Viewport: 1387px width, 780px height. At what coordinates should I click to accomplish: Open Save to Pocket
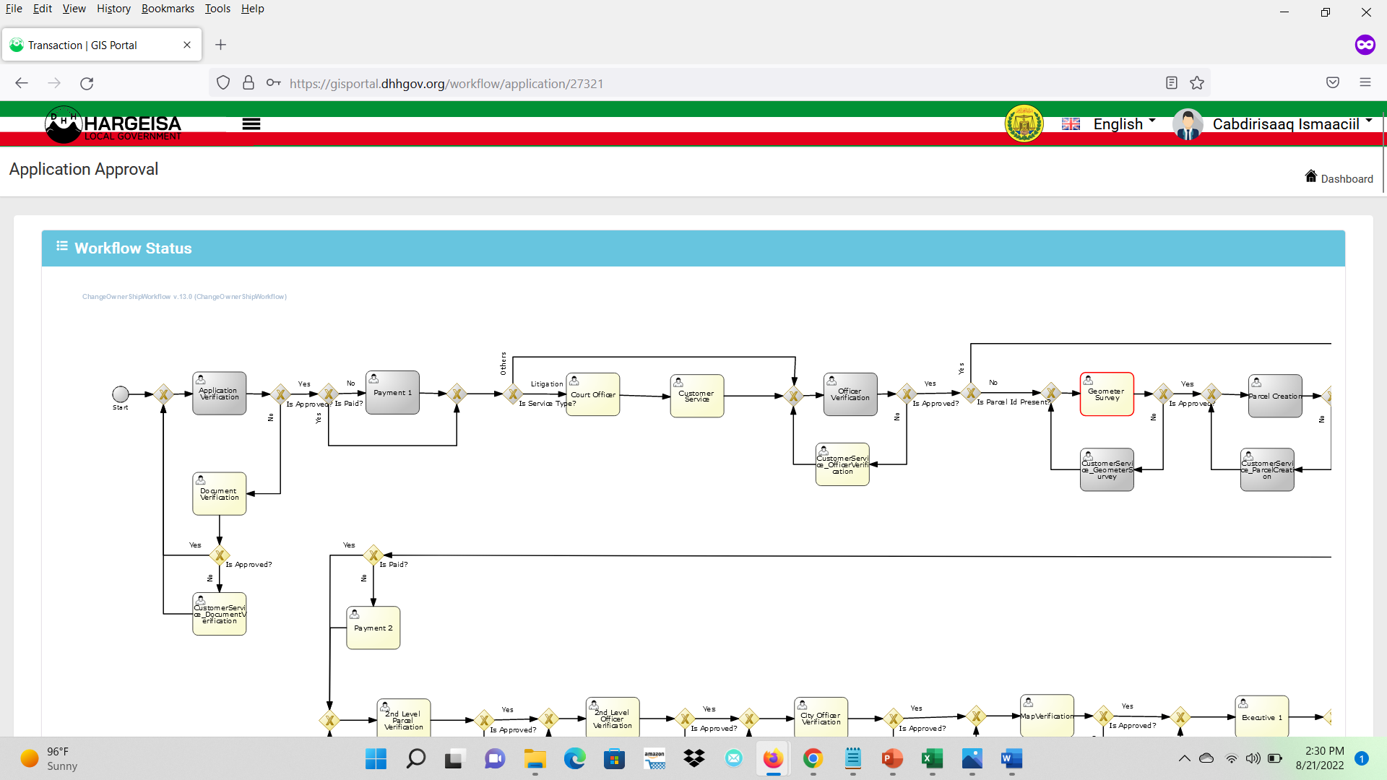[1333, 83]
